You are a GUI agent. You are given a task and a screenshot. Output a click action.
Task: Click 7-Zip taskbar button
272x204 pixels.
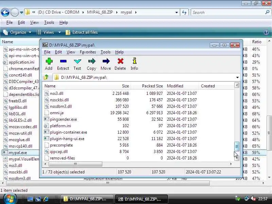[142, 199]
